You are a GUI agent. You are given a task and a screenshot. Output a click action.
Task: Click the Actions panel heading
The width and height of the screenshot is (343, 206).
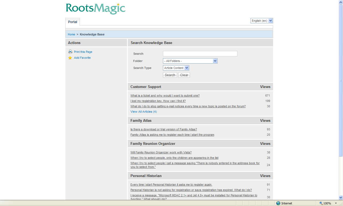[x=74, y=43]
